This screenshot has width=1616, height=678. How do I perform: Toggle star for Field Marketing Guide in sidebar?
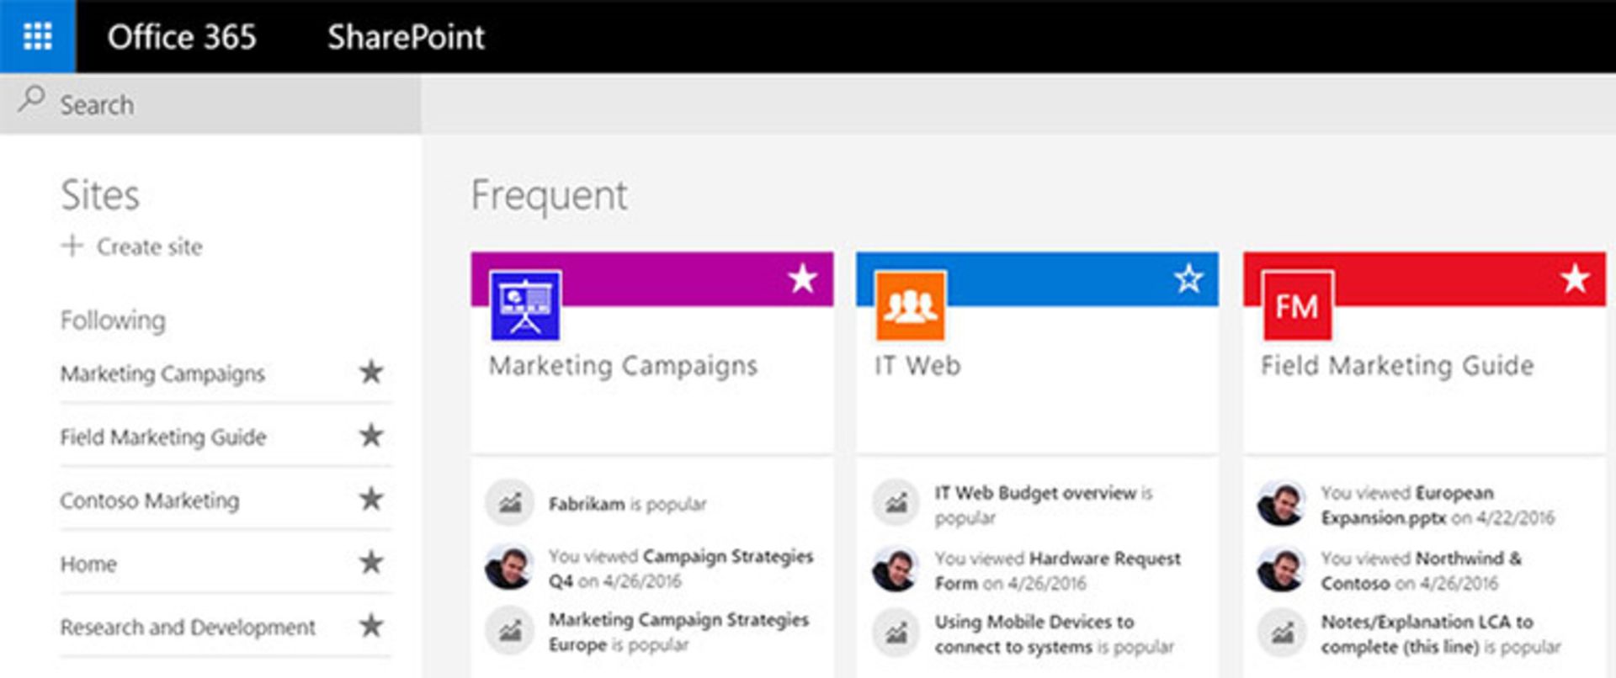point(371,435)
